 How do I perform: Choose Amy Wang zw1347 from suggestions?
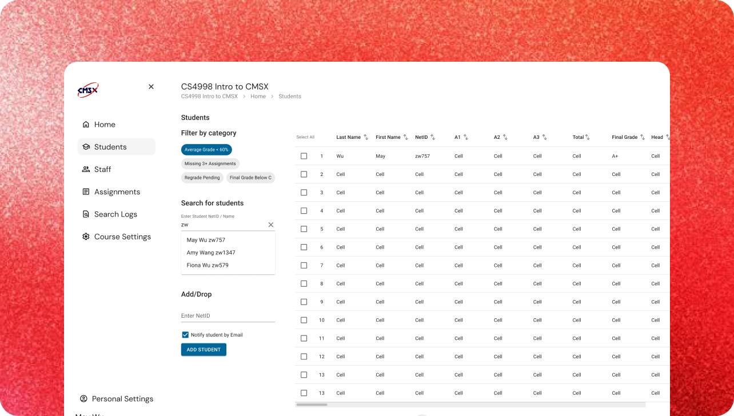tap(211, 253)
